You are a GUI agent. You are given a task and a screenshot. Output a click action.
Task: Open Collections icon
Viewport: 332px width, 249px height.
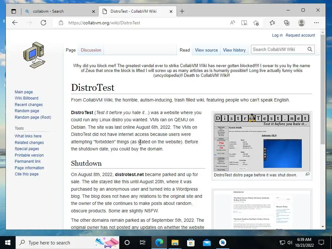[287, 23]
